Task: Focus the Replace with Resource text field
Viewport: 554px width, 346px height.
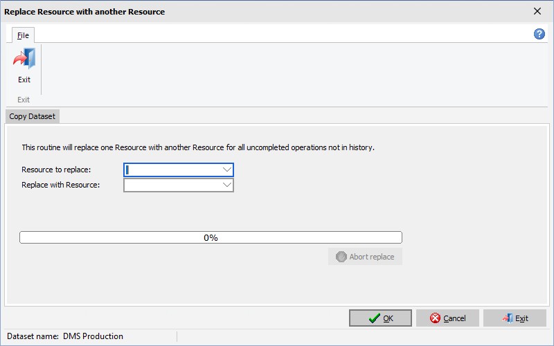Action: [x=173, y=185]
